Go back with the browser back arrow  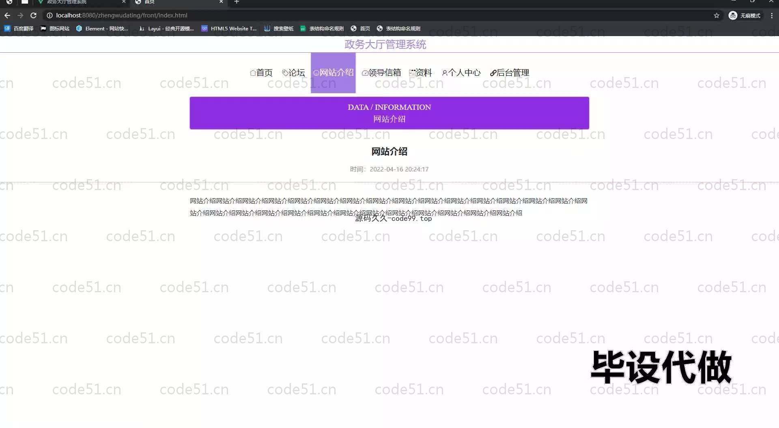click(7, 15)
